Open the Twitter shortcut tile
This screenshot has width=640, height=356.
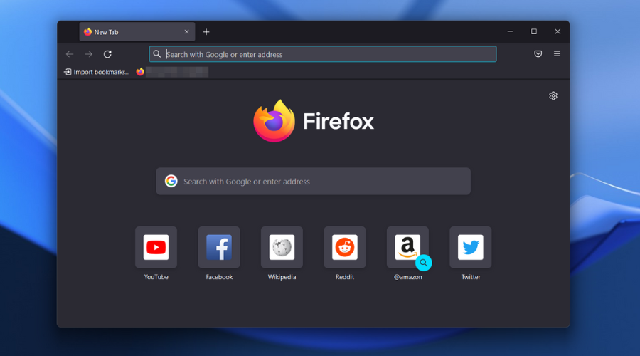pyautogui.click(x=470, y=247)
